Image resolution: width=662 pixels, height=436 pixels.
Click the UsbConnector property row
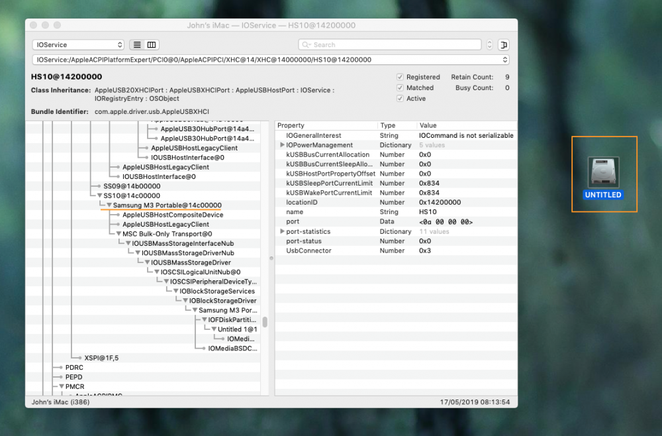pyautogui.click(x=396, y=250)
